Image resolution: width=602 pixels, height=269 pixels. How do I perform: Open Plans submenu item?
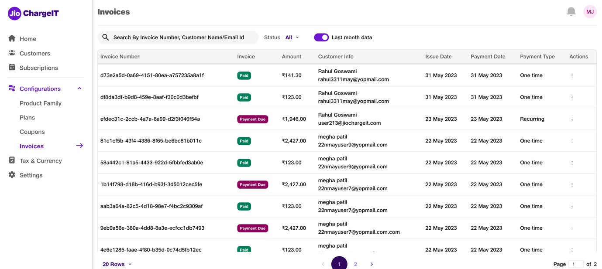tap(27, 117)
